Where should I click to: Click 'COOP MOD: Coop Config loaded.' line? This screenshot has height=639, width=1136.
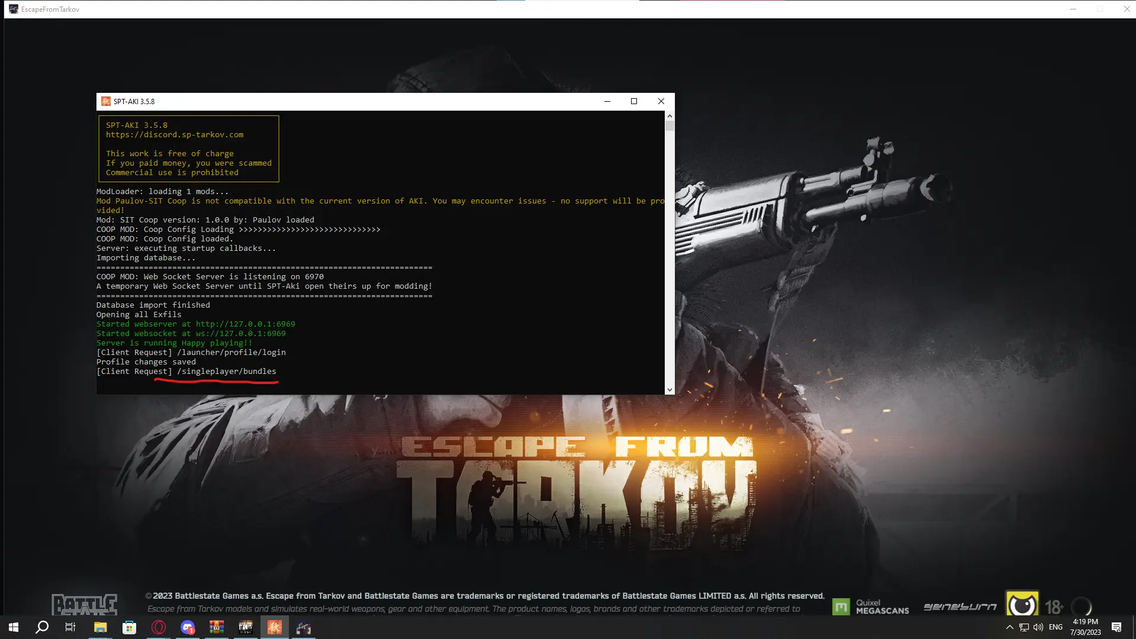[165, 239]
